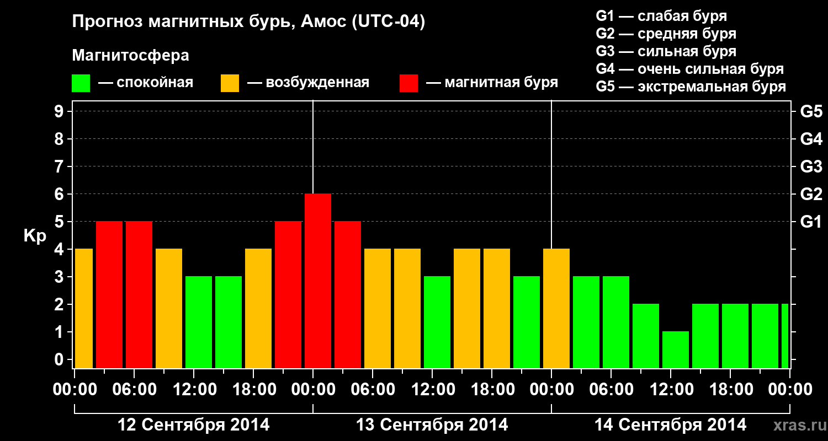This screenshot has height=441, width=828.
Task: Click the 'Kp' axis title
Action: [x=35, y=236]
